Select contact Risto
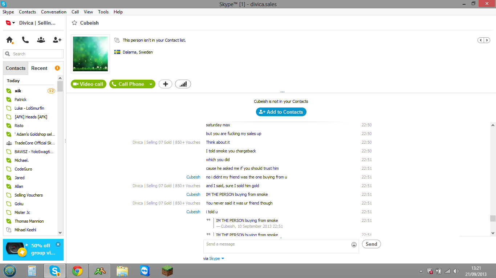The height and width of the screenshot is (278, 496). click(x=31, y=126)
